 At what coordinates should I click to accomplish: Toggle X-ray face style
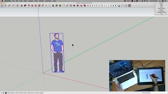coord(102,5)
